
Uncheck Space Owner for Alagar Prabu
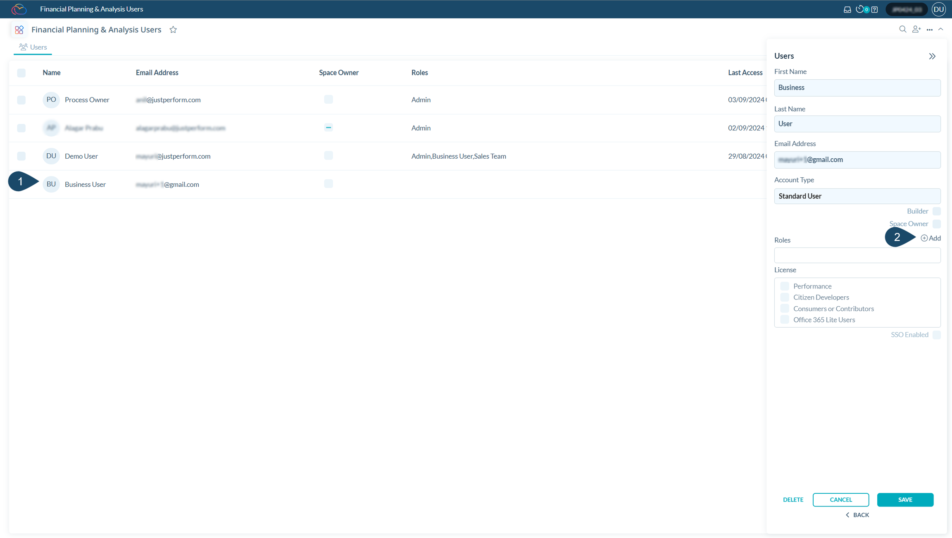(328, 128)
